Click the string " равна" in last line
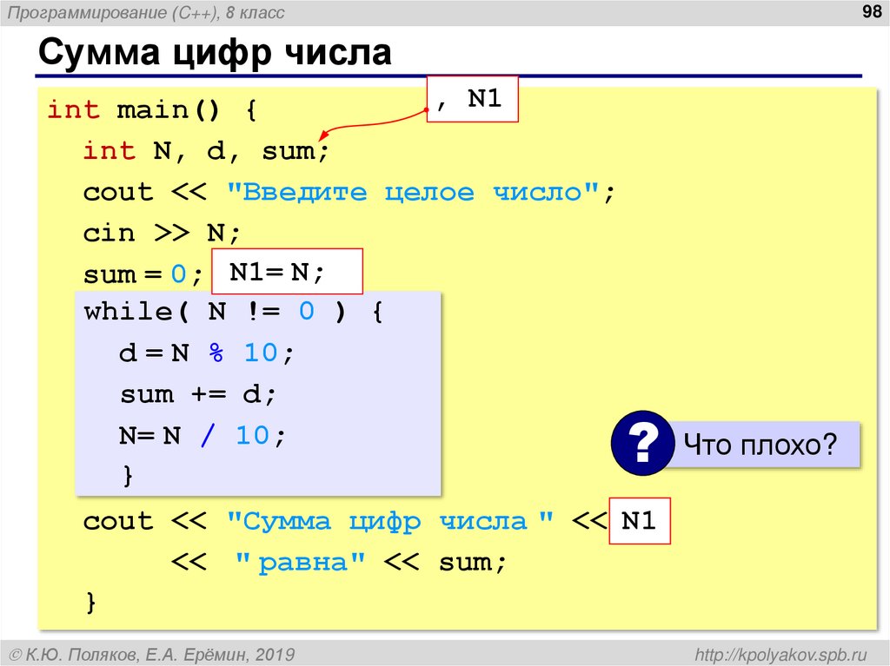890x666 pixels. tap(300, 562)
